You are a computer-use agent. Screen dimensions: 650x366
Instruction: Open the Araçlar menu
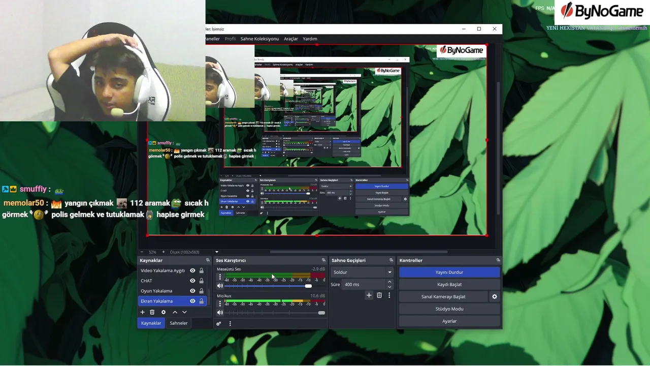point(291,39)
